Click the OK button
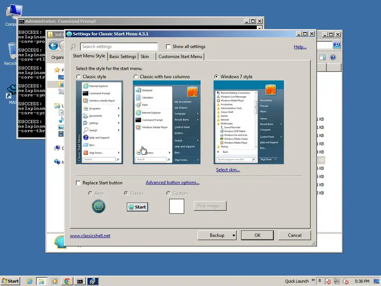 click(x=257, y=235)
